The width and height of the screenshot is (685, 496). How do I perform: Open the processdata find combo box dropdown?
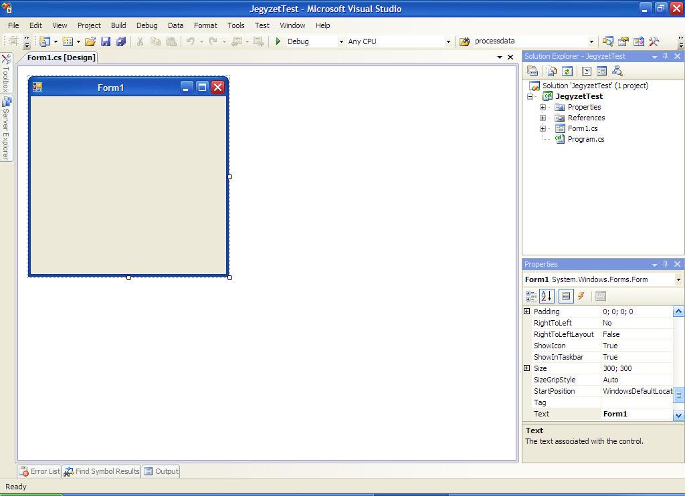point(591,41)
